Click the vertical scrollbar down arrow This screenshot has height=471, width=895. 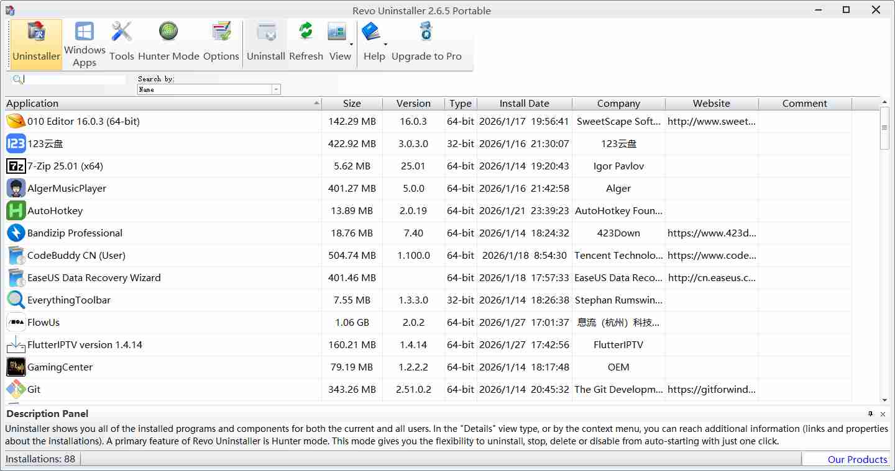(885, 400)
